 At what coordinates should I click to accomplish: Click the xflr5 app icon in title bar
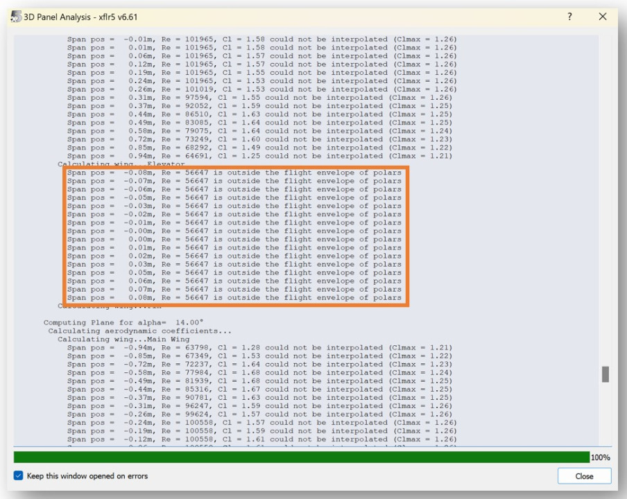(15, 17)
